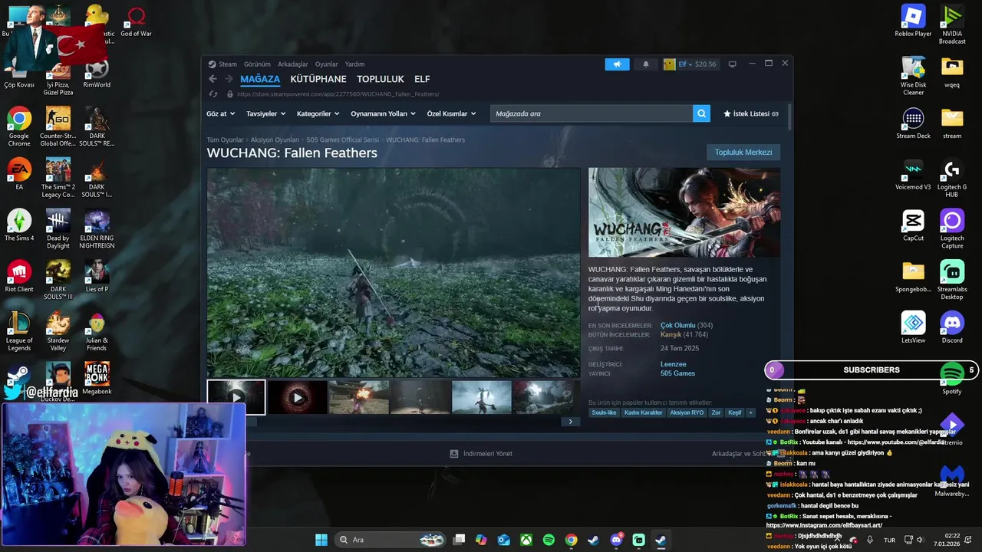The image size is (982, 552).
Task: Go back with Steam's back arrow
Action: pyautogui.click(x=213, y=79)
